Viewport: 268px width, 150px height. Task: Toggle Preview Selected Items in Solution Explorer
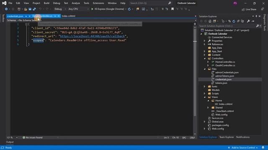253,21
